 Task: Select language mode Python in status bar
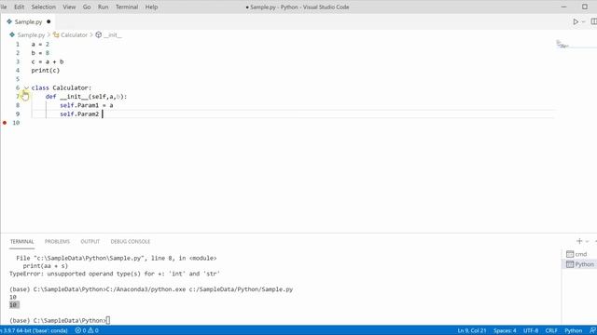573,330
